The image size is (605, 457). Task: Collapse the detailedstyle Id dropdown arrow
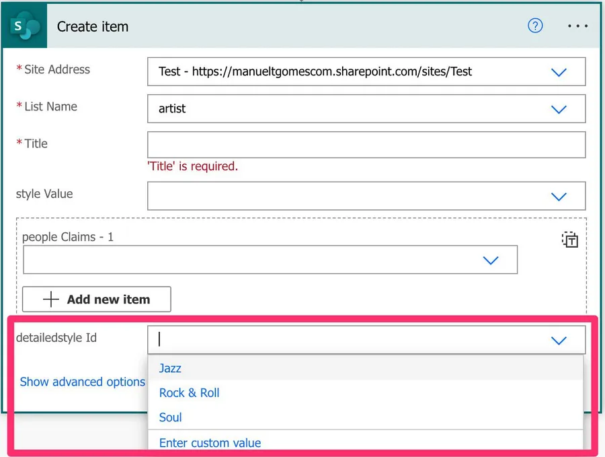point(559,341)
